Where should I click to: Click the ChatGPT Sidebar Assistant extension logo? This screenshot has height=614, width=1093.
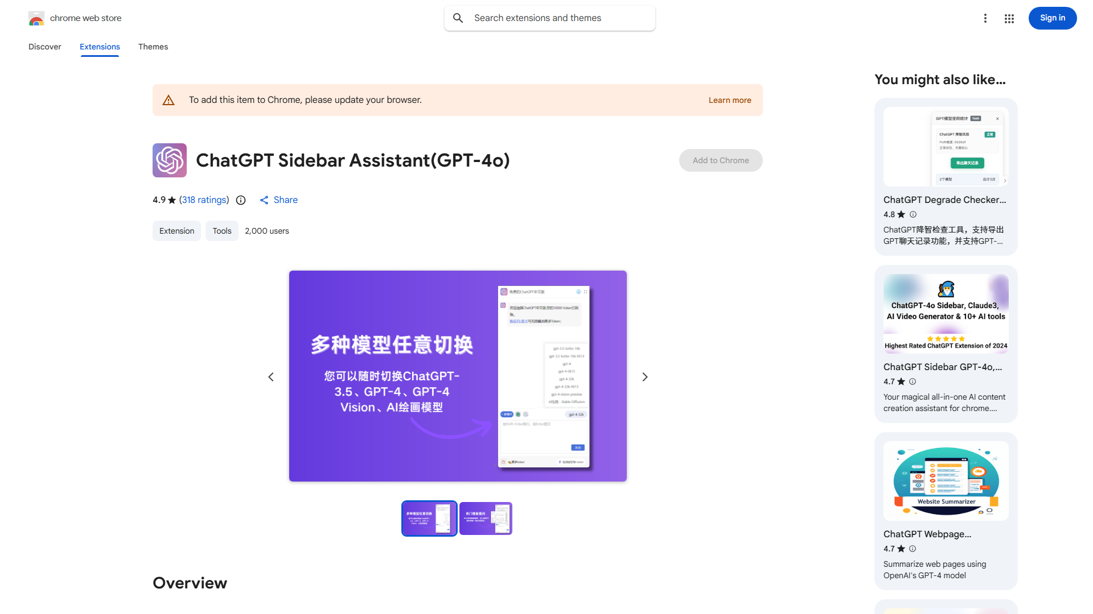pyautogui.click(x=169, y=160)
